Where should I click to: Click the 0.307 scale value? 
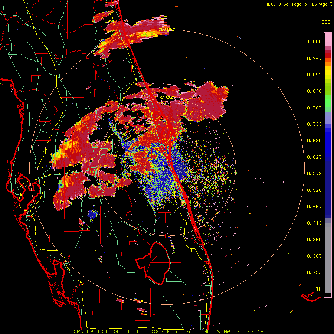(x=314, y=256)
